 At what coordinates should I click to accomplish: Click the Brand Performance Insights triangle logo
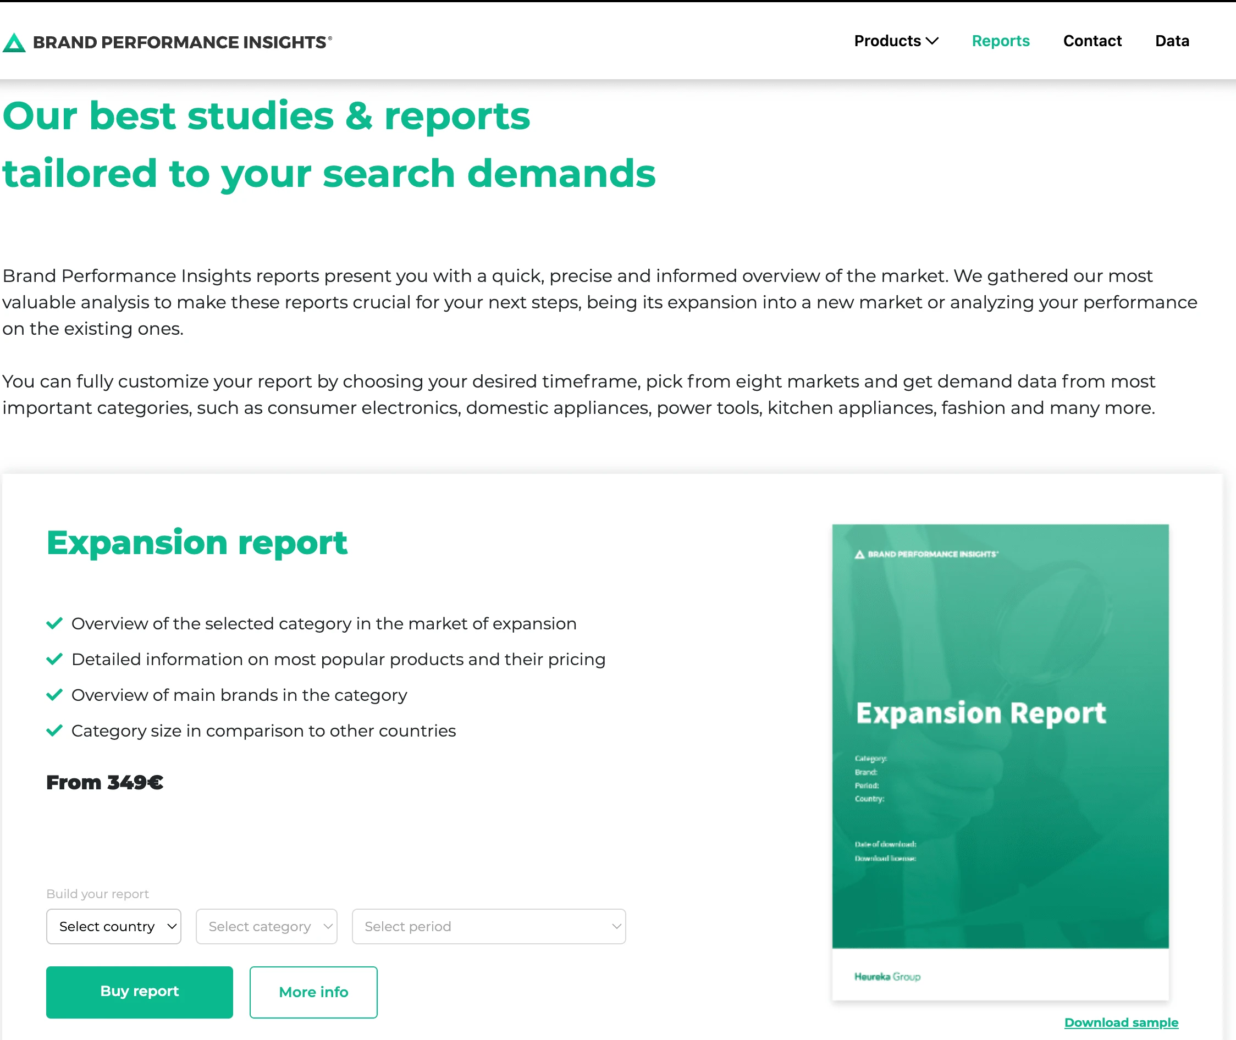pyautogui.click(x=14, y=42)
